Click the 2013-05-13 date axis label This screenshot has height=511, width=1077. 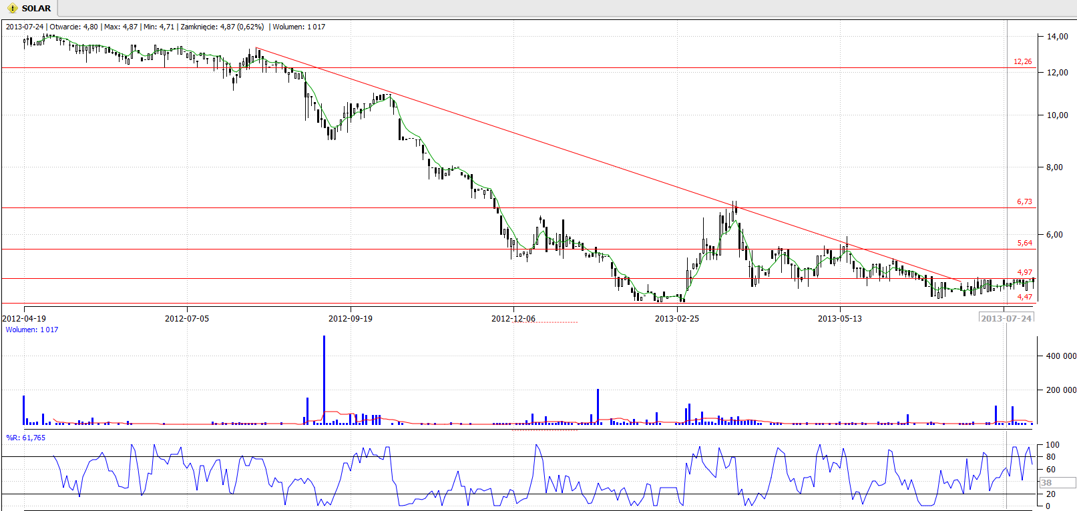click(x=840, y=318)
